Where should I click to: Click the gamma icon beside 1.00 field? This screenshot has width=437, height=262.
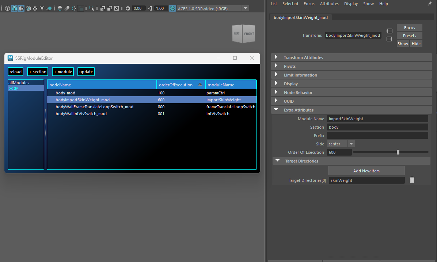click(150, 8)
